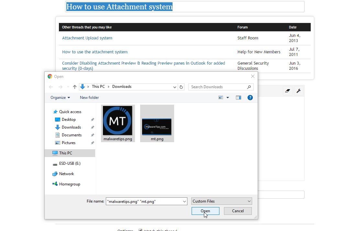346x231 pixels.
Task: Open the Organize menu
Action: click(60, 98)
